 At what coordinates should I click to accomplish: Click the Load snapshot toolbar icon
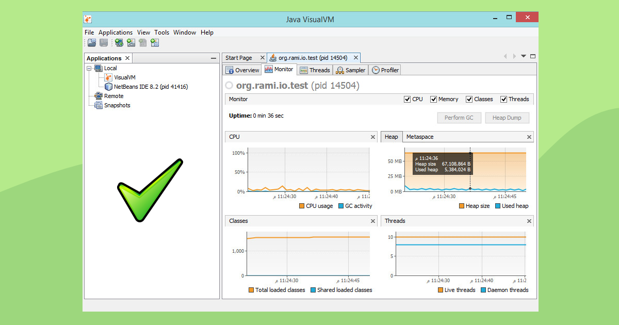pyautogui.click(x=92, y=43)
